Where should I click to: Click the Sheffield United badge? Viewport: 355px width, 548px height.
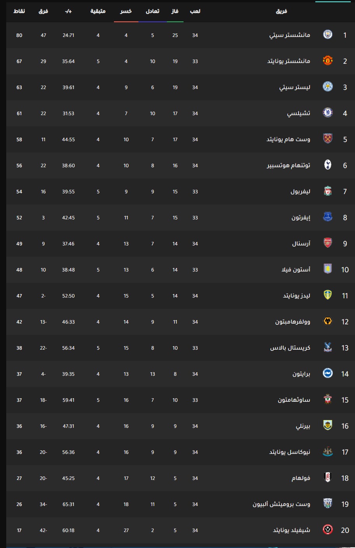(328, 530)
